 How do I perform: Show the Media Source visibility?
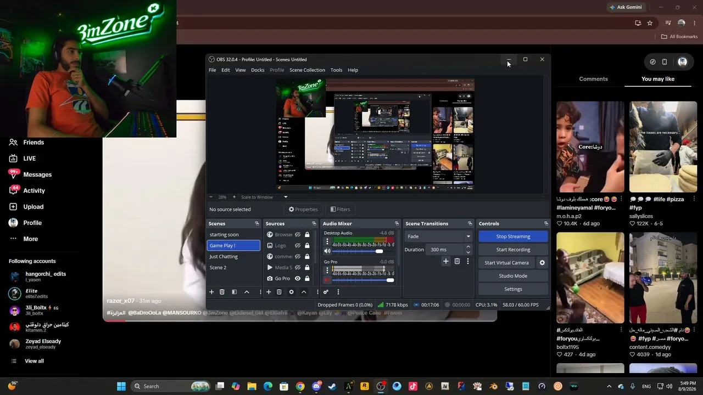(298, 268)
